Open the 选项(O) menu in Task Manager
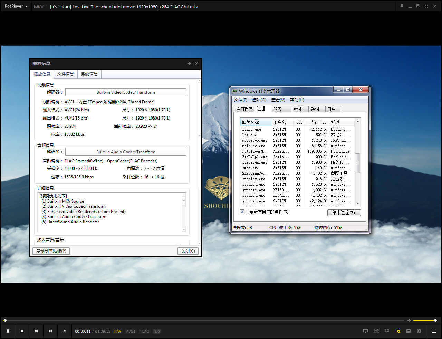442x339 pixels. point(259,100)
